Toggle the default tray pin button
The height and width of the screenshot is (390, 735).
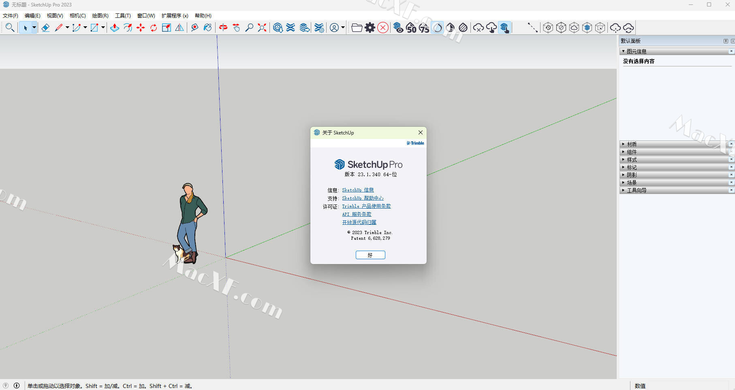[x=726, y=41]
